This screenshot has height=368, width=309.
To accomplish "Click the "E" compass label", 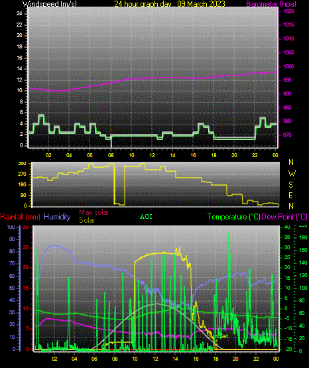I will [x=290, y=195].
